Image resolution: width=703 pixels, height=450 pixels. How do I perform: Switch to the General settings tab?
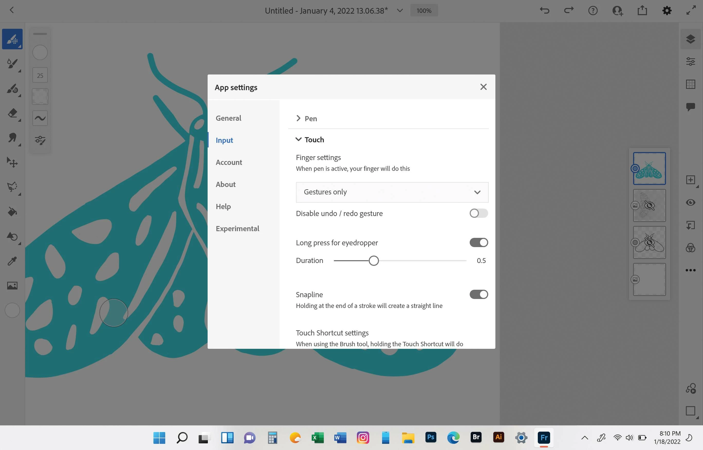point(228,118)
